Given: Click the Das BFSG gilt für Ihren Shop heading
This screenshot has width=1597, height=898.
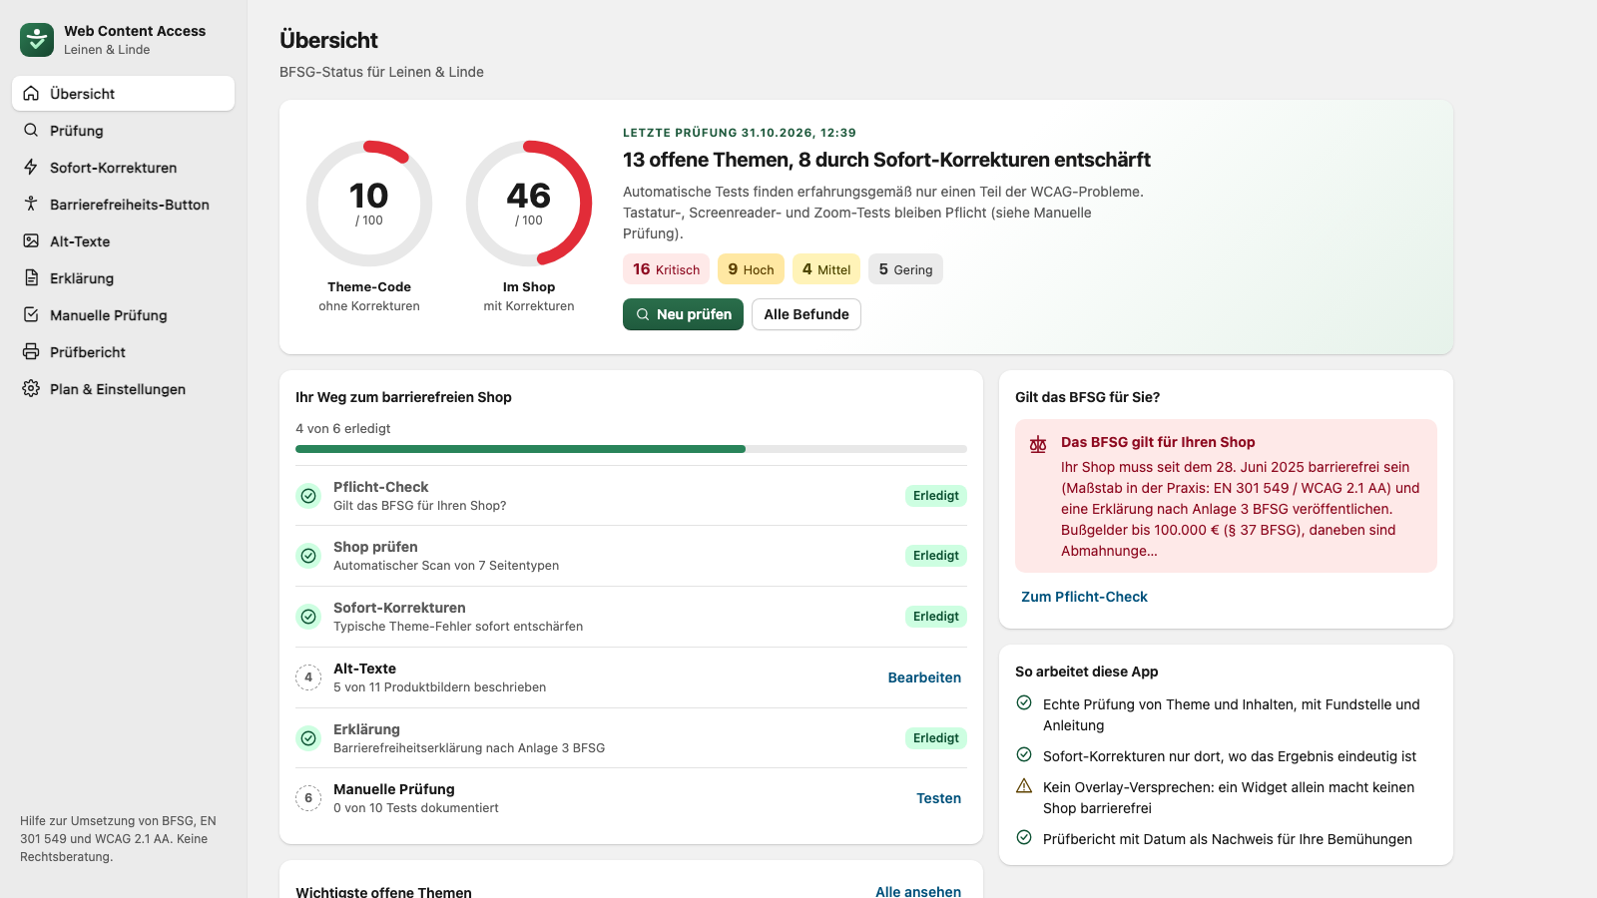Looking at the screenshot, I should point(1158,442).
